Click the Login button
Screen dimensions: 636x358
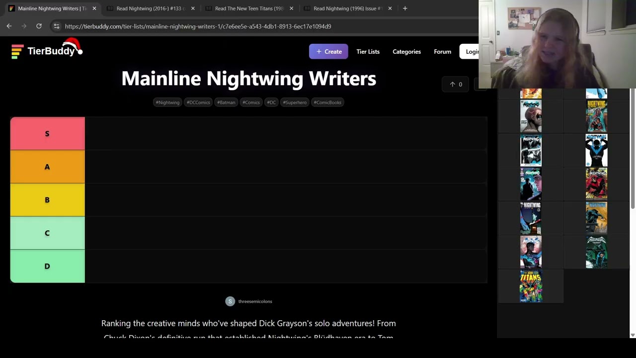click(470, 52)
